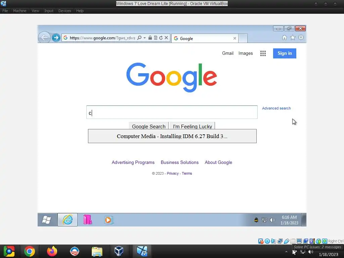Click the VirtualBox audio indicator
Screen dimensions: 344x258
pyautogui.click(x=273, y=241)
